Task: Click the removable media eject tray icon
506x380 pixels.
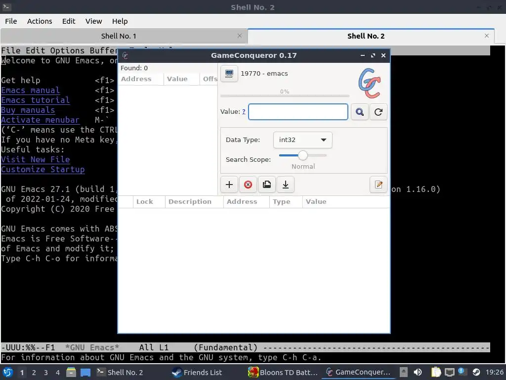Action: pos(403,372)
